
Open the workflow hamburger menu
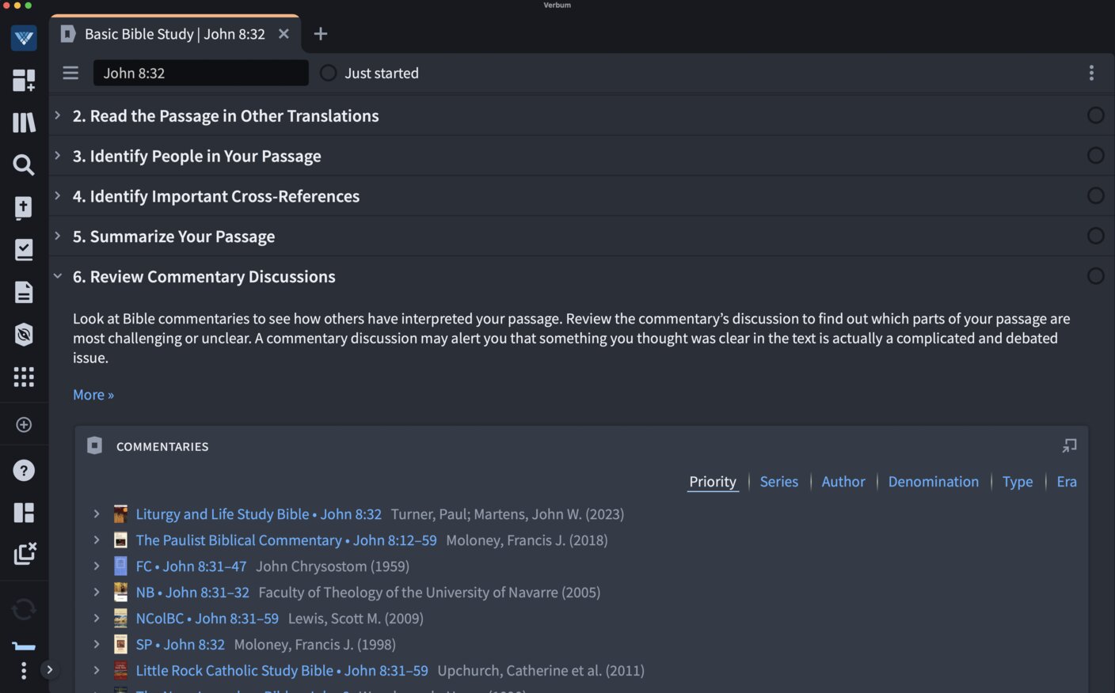[70, 73]
